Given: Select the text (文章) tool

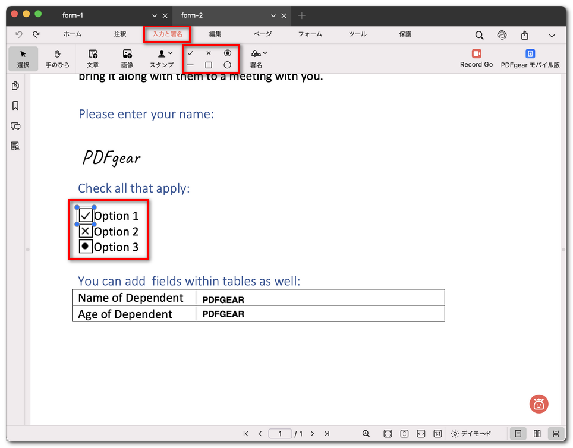Looking at the screenshot, I should [93, 58].
